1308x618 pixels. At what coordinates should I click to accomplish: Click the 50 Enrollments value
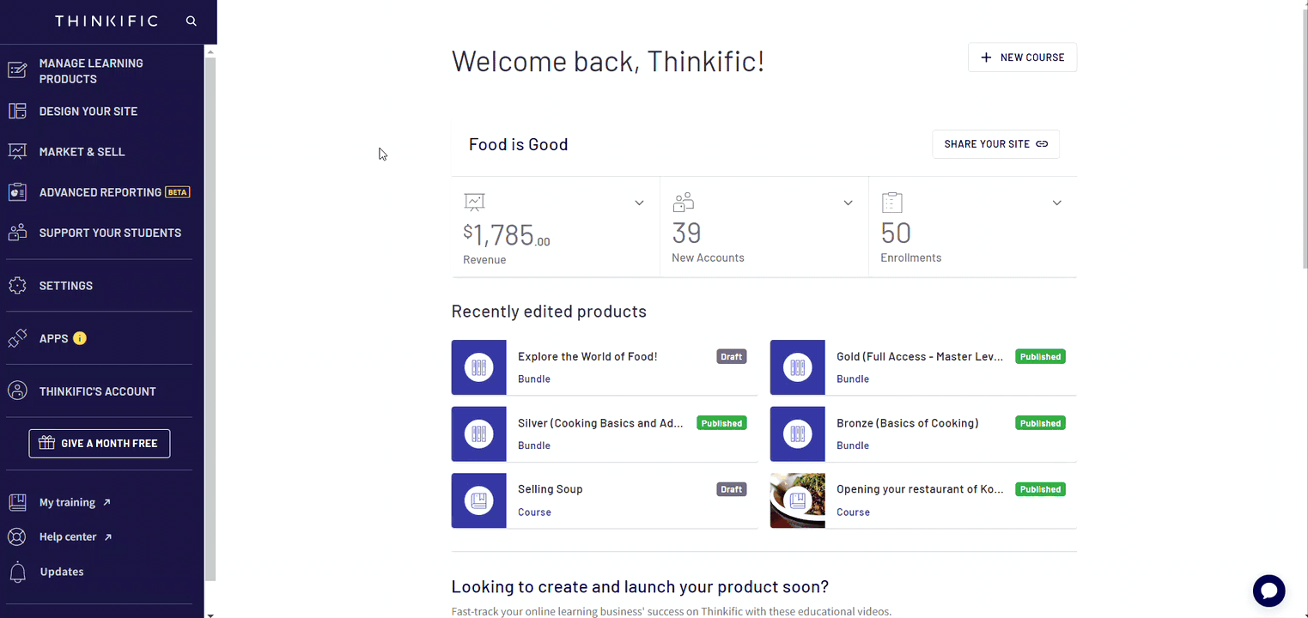896,233
